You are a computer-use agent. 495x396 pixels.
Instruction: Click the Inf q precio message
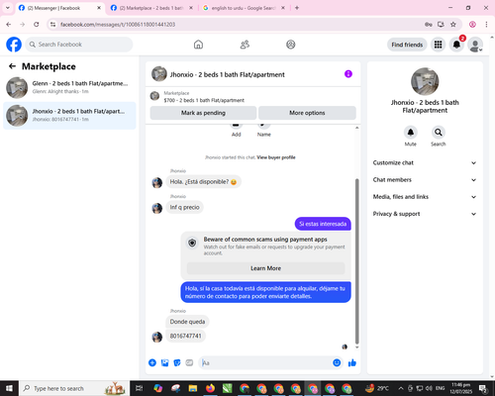click(x=184, y=207)
